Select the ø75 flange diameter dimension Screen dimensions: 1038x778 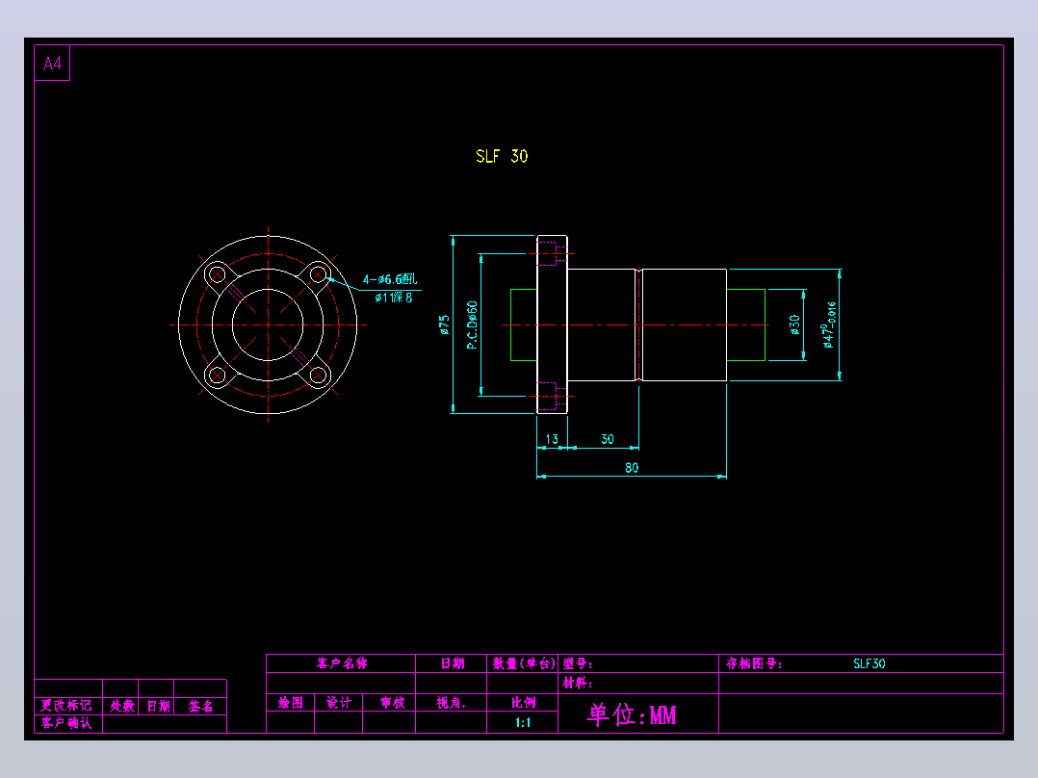tap(444, 324)
